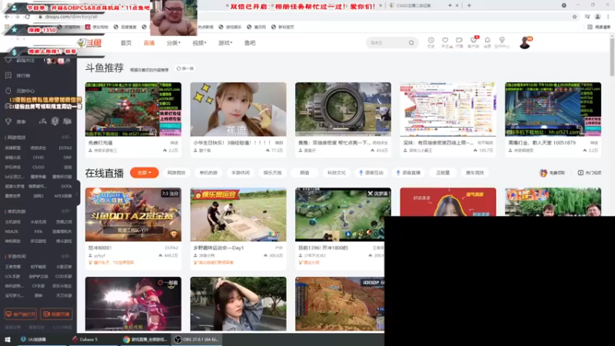This screenshot has width=615, height=346.
Task: Click the 客户端打开 orange sidebar button
Action: 21,314
